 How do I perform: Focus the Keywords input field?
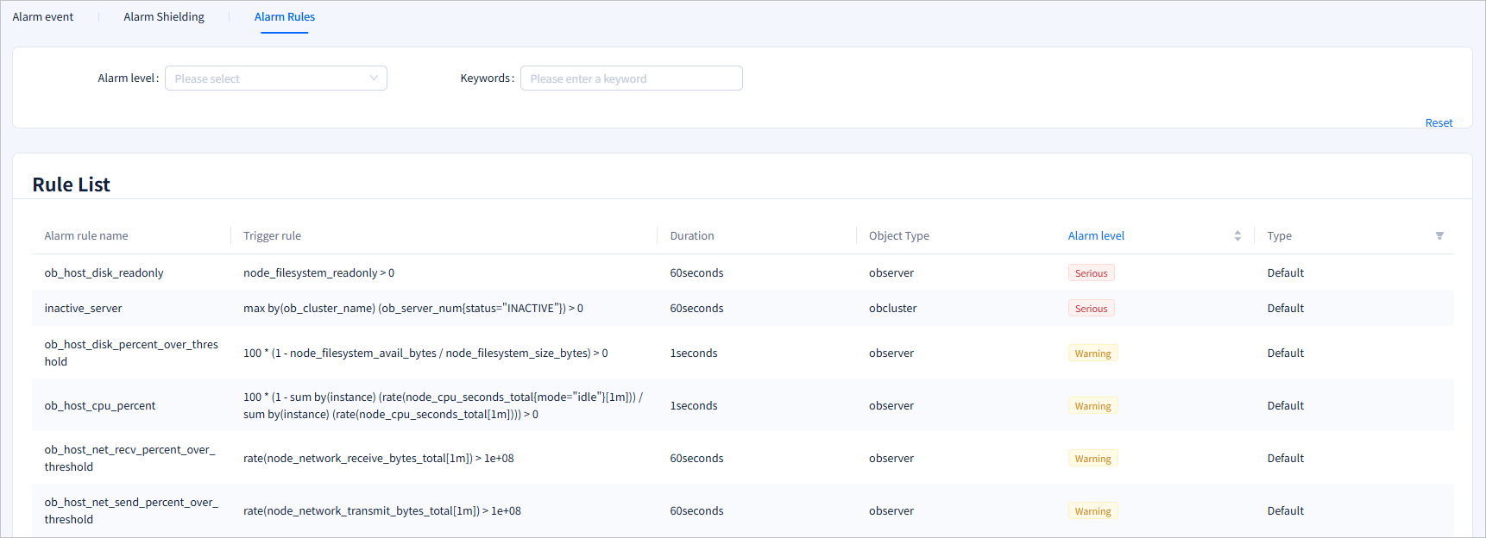(631, 78)
